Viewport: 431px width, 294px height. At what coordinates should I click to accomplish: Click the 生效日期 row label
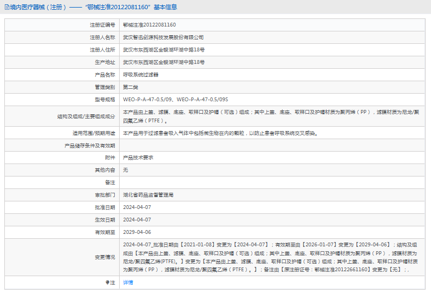105,220
